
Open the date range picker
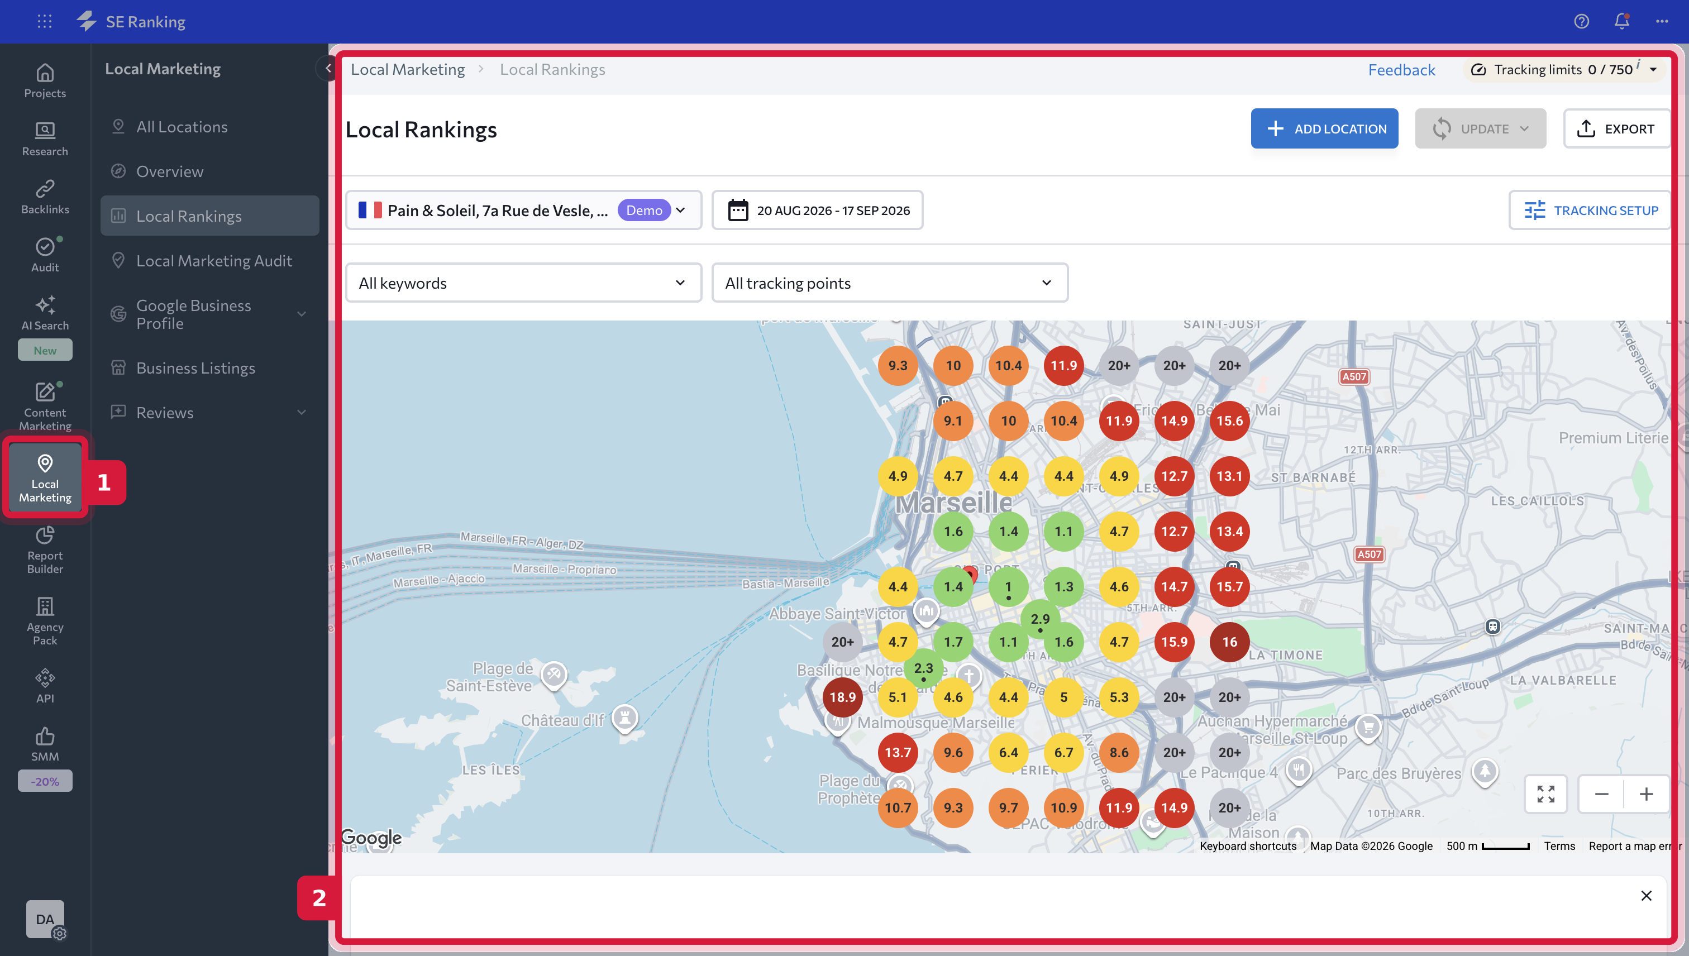[x=817, y=210]
